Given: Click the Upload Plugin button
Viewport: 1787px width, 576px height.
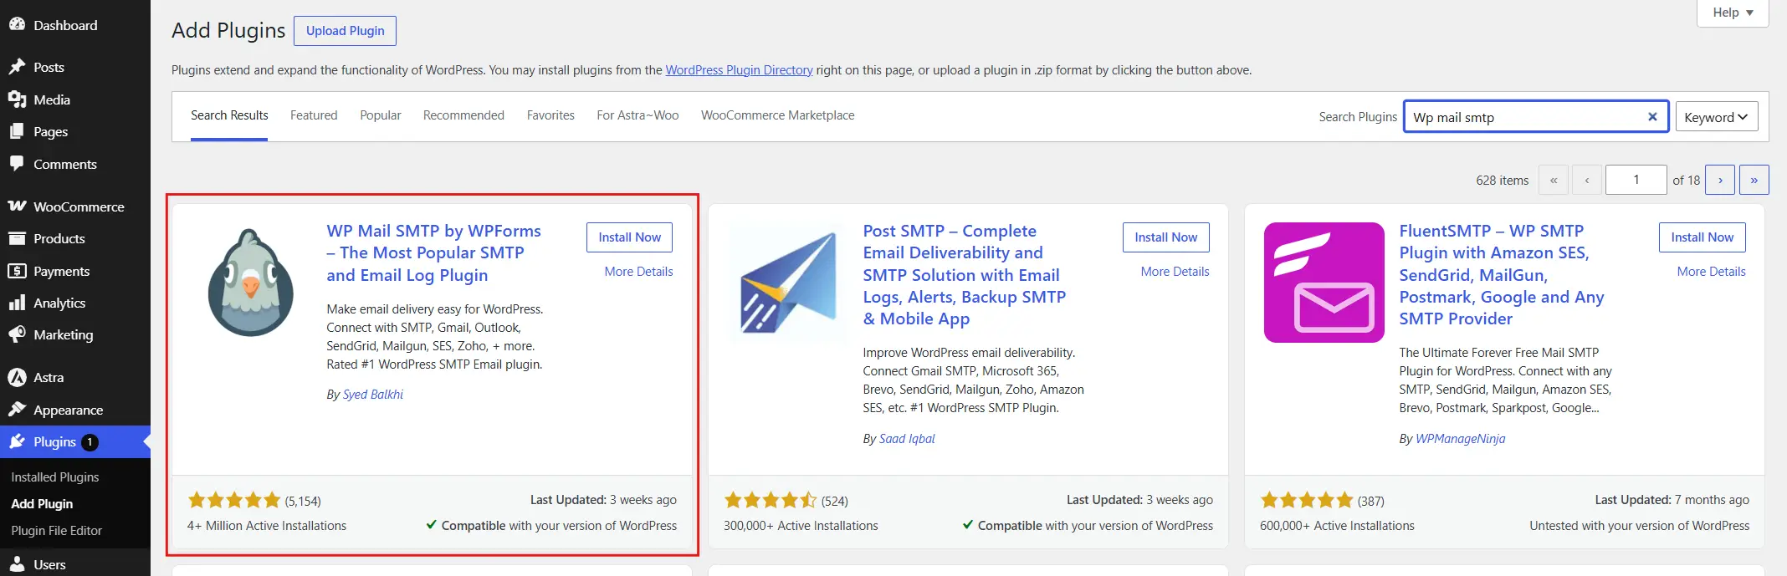Looking at the screenshot, I should (346, 31).
